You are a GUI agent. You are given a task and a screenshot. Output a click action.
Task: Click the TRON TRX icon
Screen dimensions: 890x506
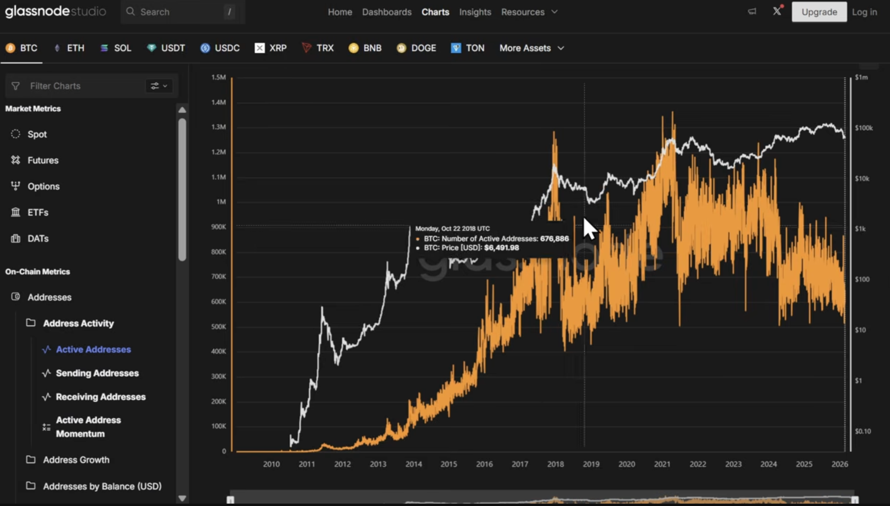click(x=306, y=48)
